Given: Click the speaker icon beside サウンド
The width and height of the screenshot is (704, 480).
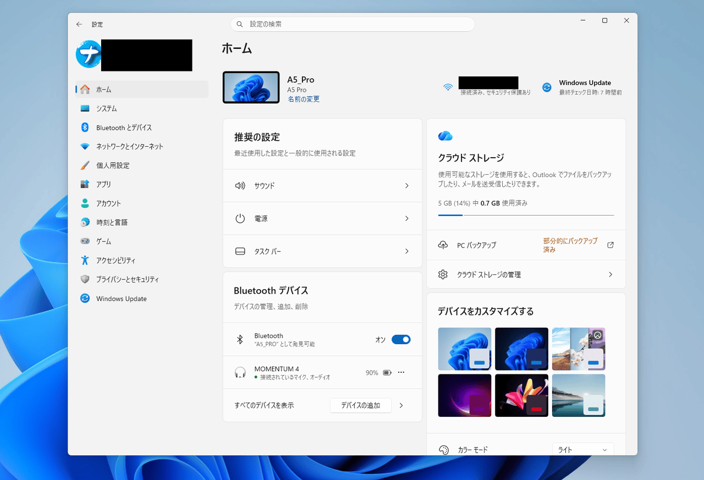Looking at the screenshot, I should (240, 185).
